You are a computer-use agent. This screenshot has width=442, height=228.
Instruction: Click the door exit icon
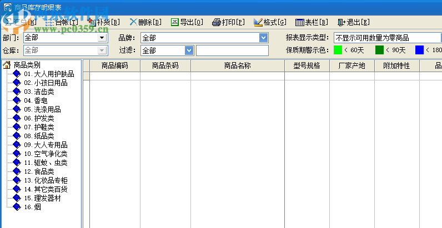click(x=341, y=22)
